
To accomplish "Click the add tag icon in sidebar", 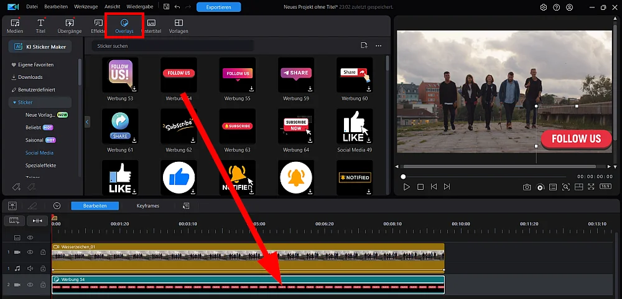I will pos(16,186).
